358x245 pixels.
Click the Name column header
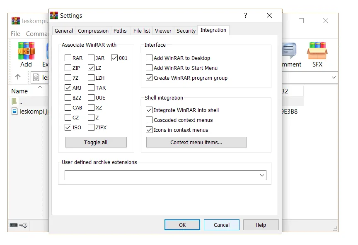click(x=28, y=91)
